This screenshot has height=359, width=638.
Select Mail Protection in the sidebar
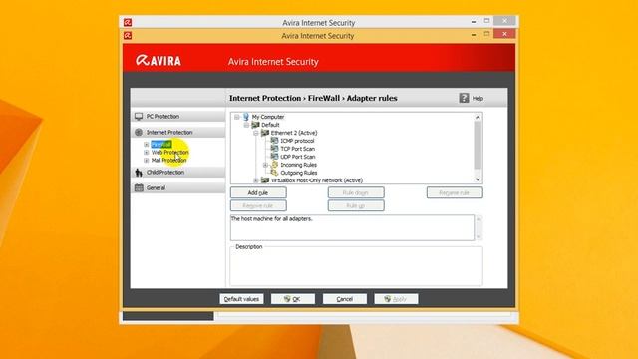point(168,160)
